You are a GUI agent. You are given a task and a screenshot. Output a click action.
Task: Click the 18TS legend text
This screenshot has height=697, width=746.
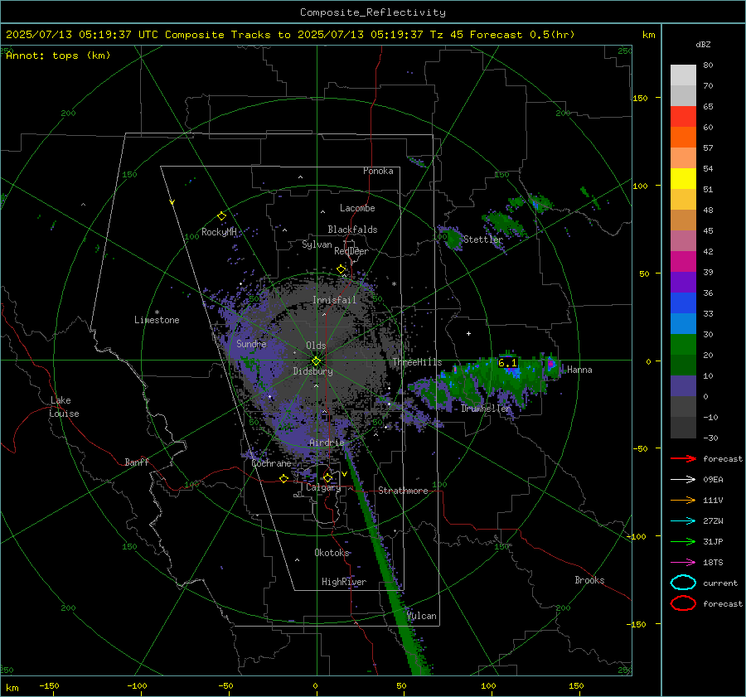713,563
